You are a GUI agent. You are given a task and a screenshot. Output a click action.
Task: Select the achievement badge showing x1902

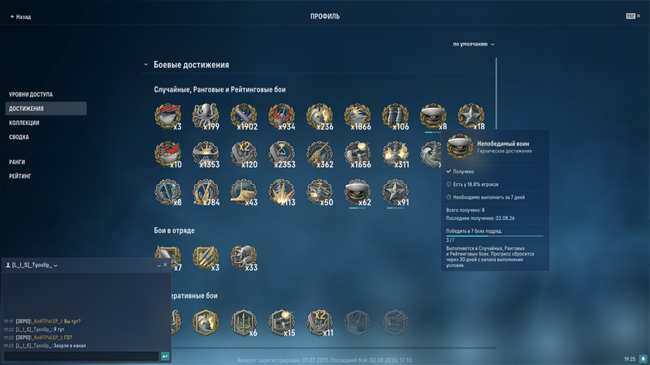click(x=244, y=116)
